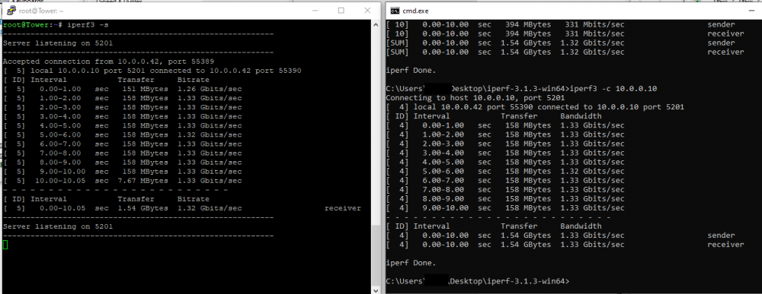Viewport: 762px width, 294px height.
Task: Click the '[ 4]' 1.54 GBytes receiver summary row
Action: click(565, 245)
